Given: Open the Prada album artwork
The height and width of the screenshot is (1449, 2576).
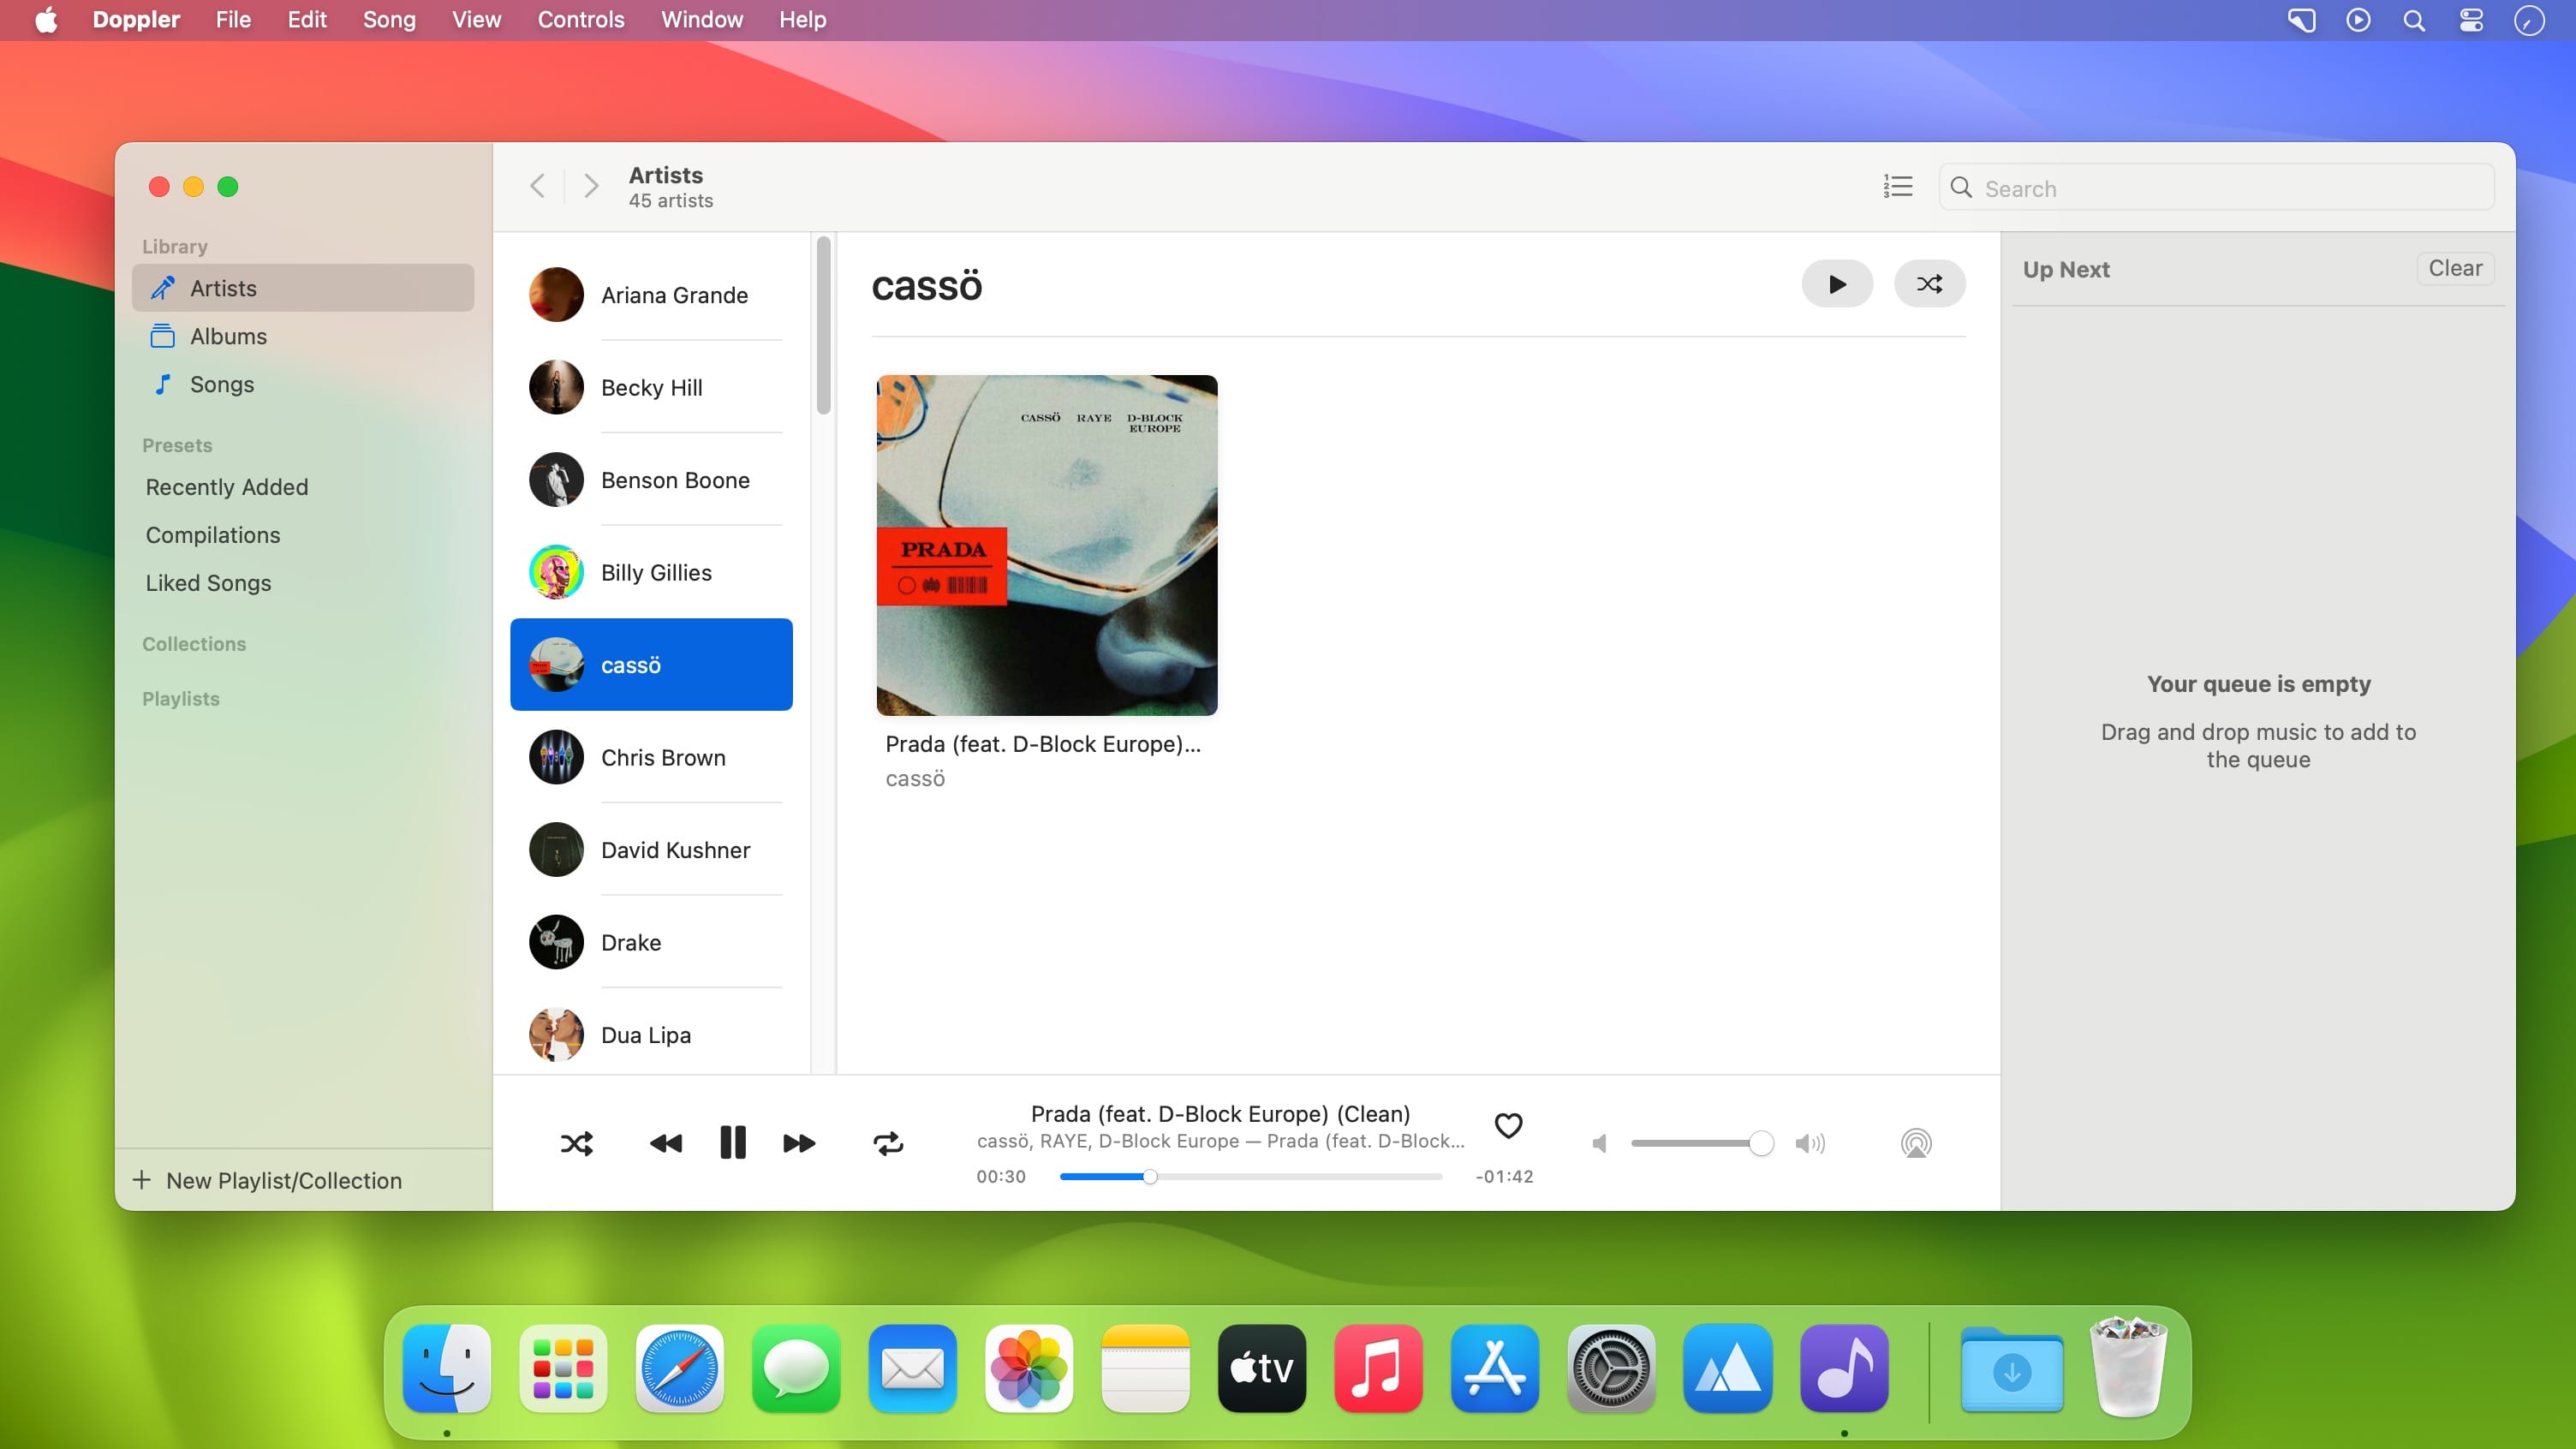Looking at the screenshot, I should (1047, 545).
